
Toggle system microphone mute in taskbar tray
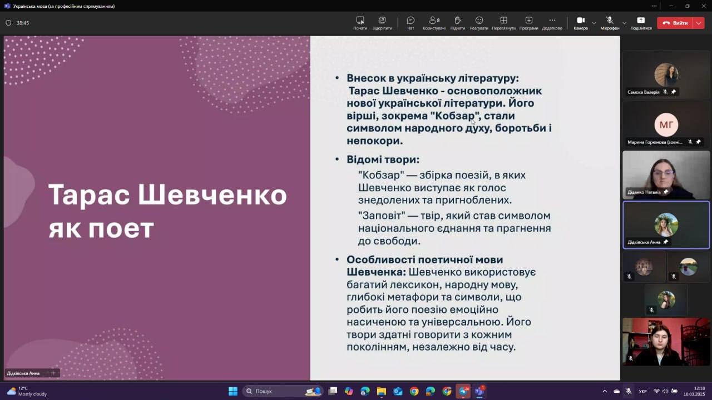pos(628,391)
